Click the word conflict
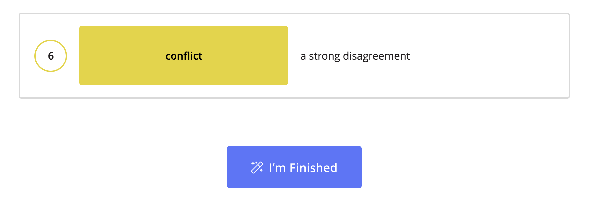The image size is (592, 207). 184,56
